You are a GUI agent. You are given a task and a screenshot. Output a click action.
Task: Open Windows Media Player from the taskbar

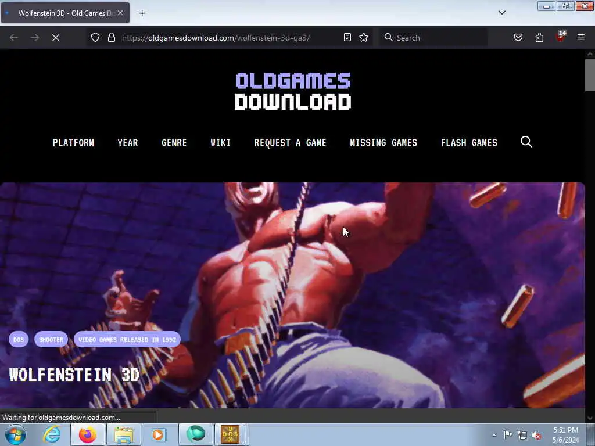point(158,434)
